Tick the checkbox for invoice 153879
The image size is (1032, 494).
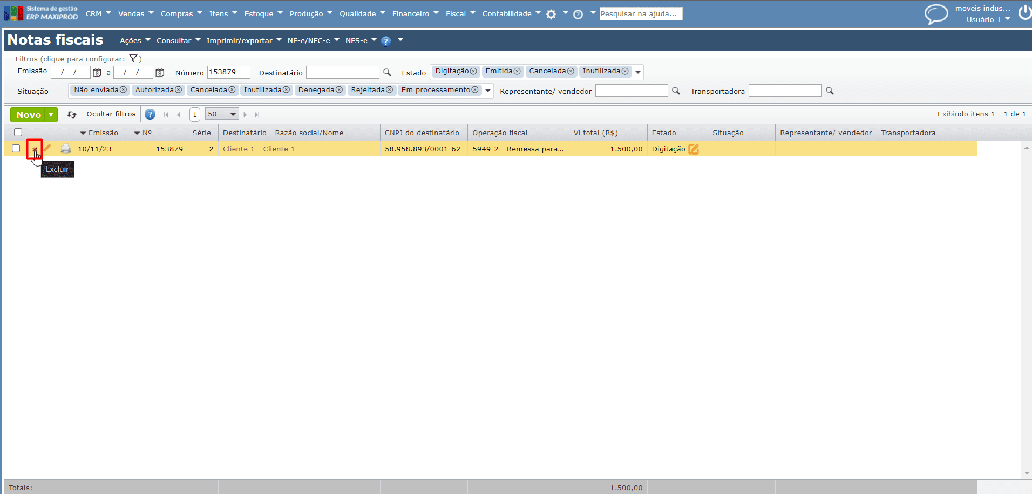click(16, 149)
